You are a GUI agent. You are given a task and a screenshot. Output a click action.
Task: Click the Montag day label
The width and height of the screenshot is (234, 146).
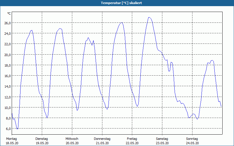coord(11,139)
